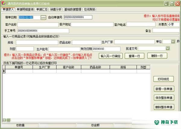Click the 删除整张单据 button
Image resolution: width=181 pixels, height=129 pixels.
click(x=164, y=107)
